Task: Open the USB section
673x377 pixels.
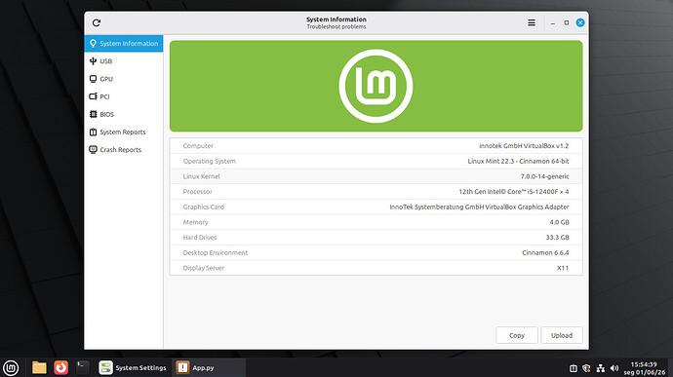Action: 124,61
